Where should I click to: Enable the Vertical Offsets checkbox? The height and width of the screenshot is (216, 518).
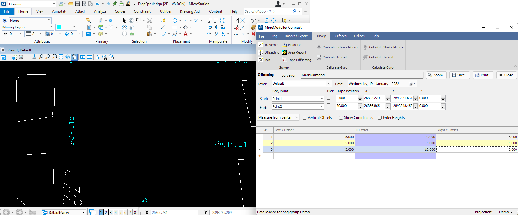[305, 118]
